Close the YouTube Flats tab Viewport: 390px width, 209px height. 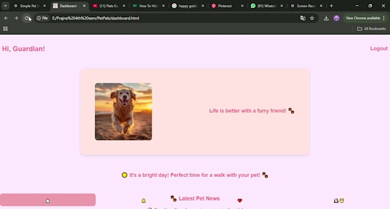coord(124,6)
